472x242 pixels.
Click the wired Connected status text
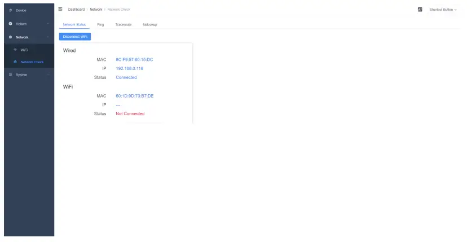(x=126, y=77)
